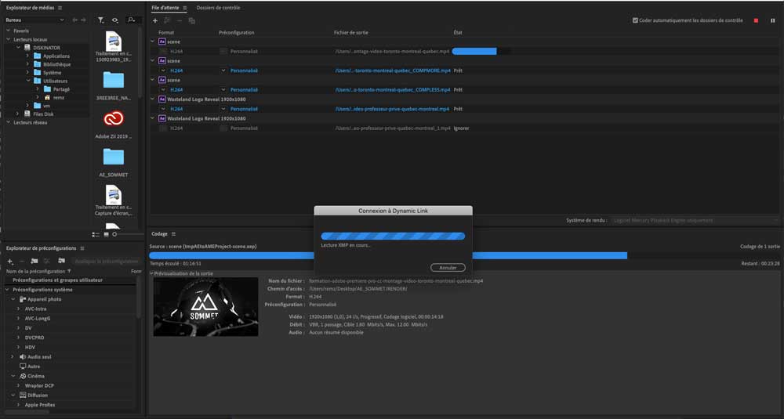The height and width of the screenshot is (419, 784).
Task: Go back with the media browser left arrow
Action: pyautogui.click(x=75, y=20)
